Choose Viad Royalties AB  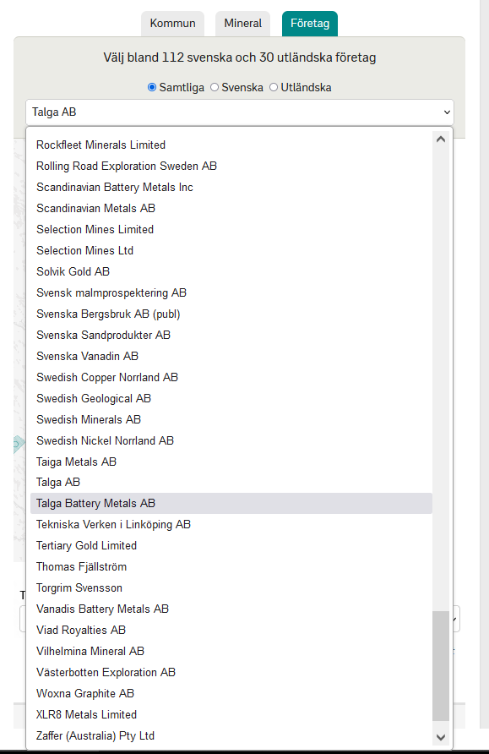click(x=231, y=631)
